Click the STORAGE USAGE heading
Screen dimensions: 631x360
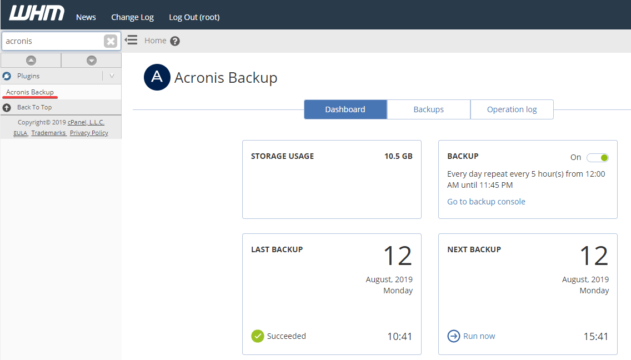(283, 156)
